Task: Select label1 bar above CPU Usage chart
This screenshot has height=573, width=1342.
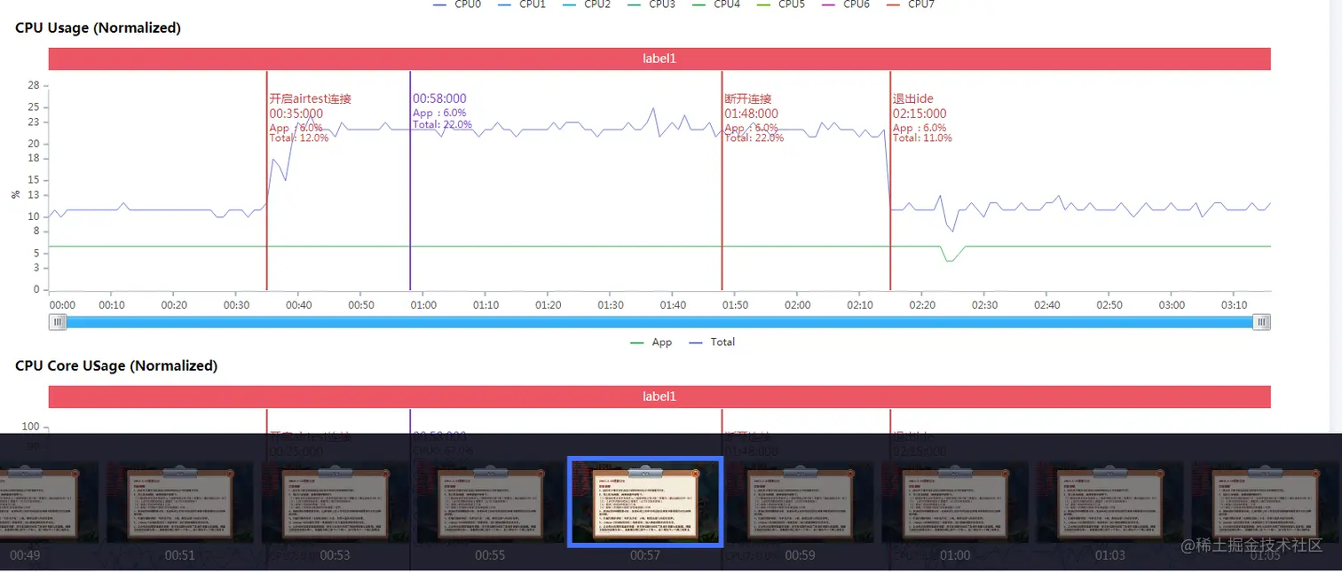Action: pyautogui.click(x=659, y=59)
